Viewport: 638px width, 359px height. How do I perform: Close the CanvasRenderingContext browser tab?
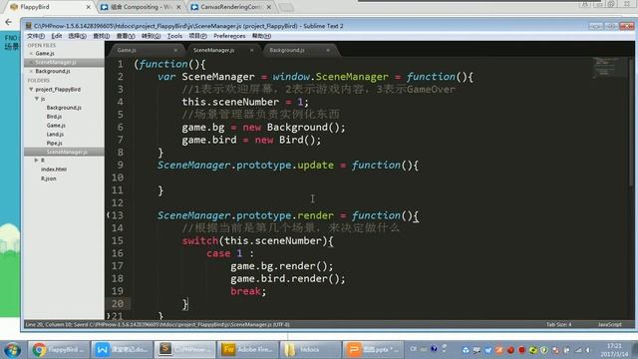[x=268, y=7]
